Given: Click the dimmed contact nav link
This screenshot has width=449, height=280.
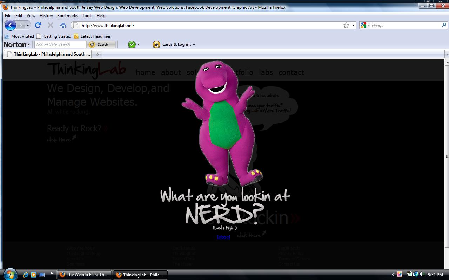Looking at the screenshot, I should [x=291, y=72].
